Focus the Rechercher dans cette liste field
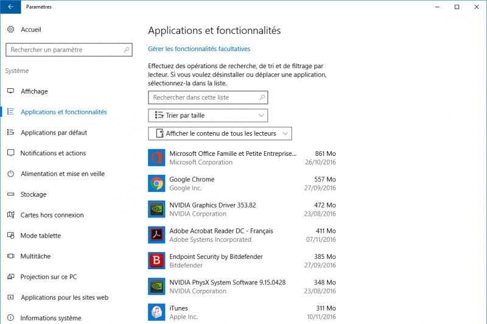The width and height of the screenshot is (487, 324). (208, 97)
